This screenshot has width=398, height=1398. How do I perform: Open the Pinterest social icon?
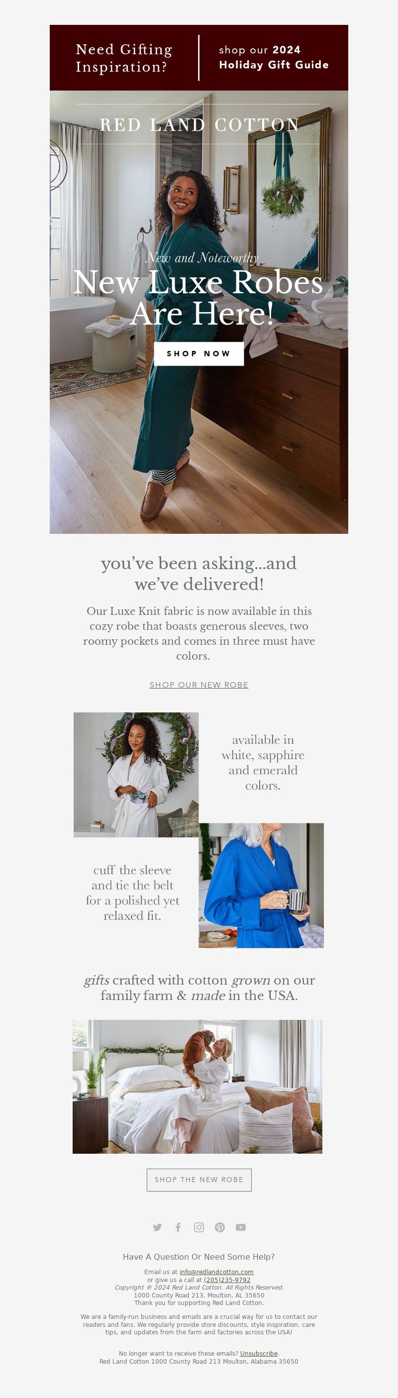(x=220, y=1227)
